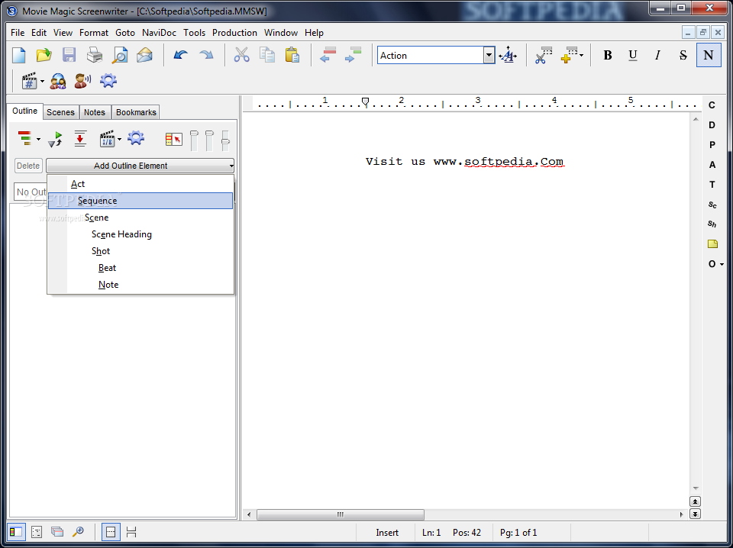
Task: Expand the outline clapperboard dropdown arrow
Action: 119,139
